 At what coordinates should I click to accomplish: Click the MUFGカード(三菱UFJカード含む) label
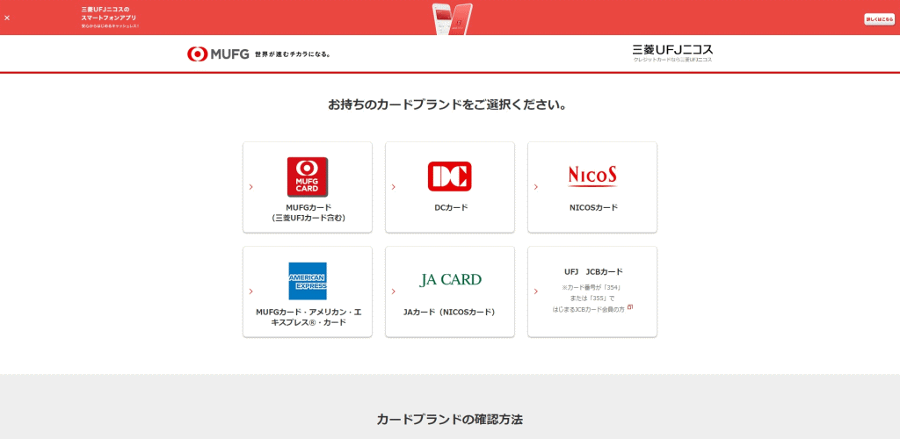click(x=308, y=212)
